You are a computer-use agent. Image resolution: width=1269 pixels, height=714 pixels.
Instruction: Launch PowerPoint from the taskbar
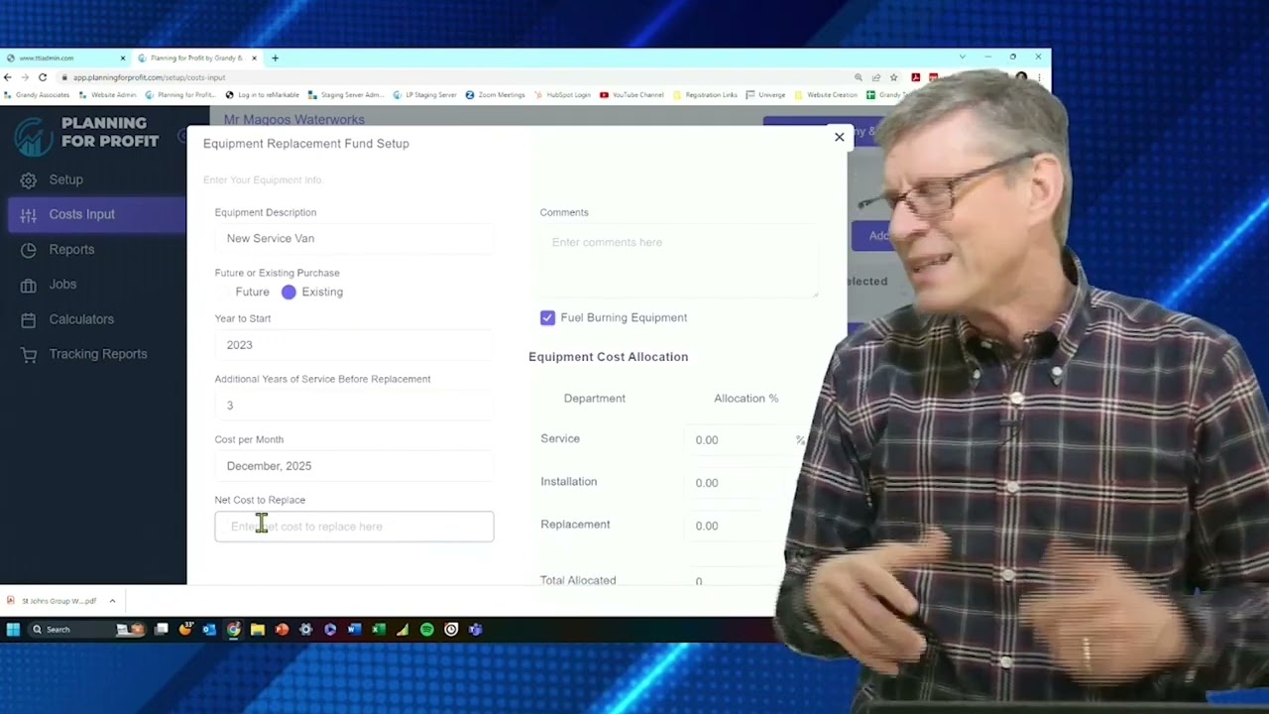tap(282, 629)
